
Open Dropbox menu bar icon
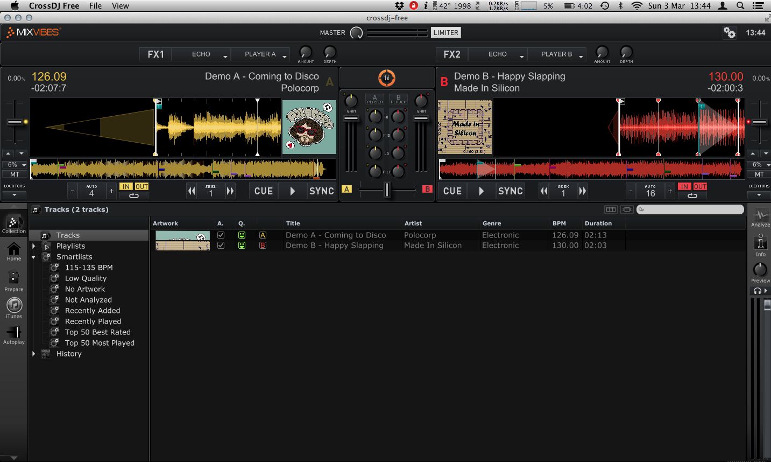(399, 6)
